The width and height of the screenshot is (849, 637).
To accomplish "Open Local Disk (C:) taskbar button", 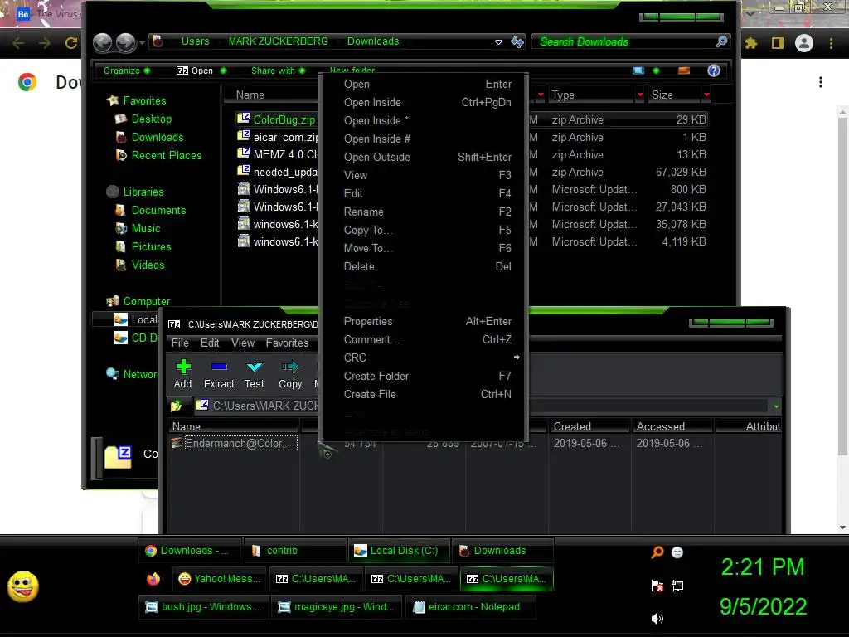I will 399,551.
